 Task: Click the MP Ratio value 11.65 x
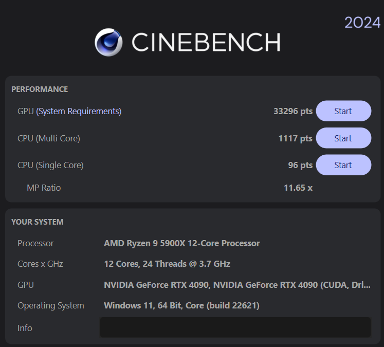298,188
